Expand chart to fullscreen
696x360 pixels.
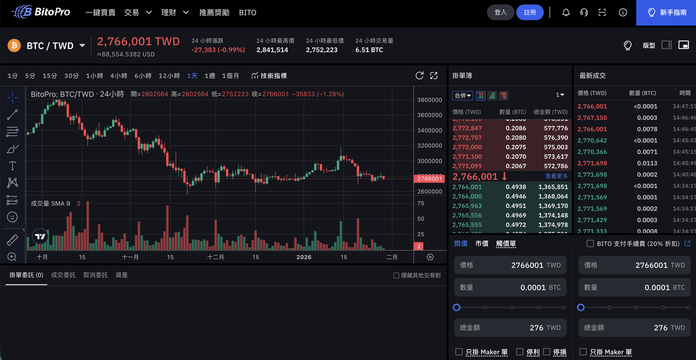[x=434, y=76]
